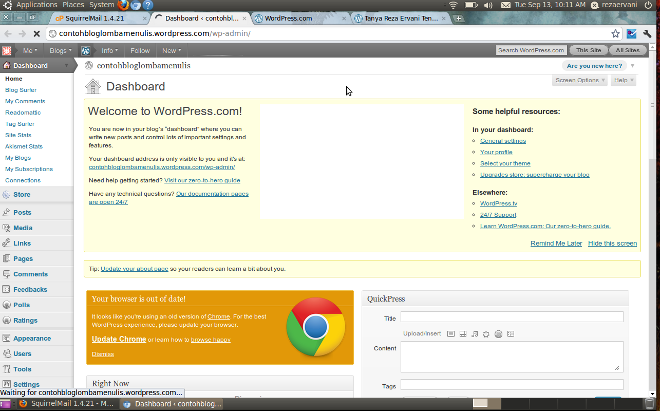
Task: Click the Follow button in the admin bar
Action: [x=140, y=50]
